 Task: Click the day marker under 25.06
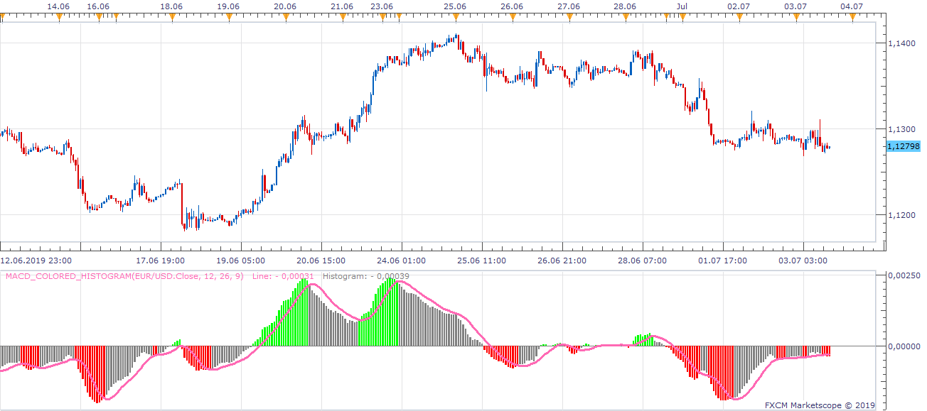455,16
